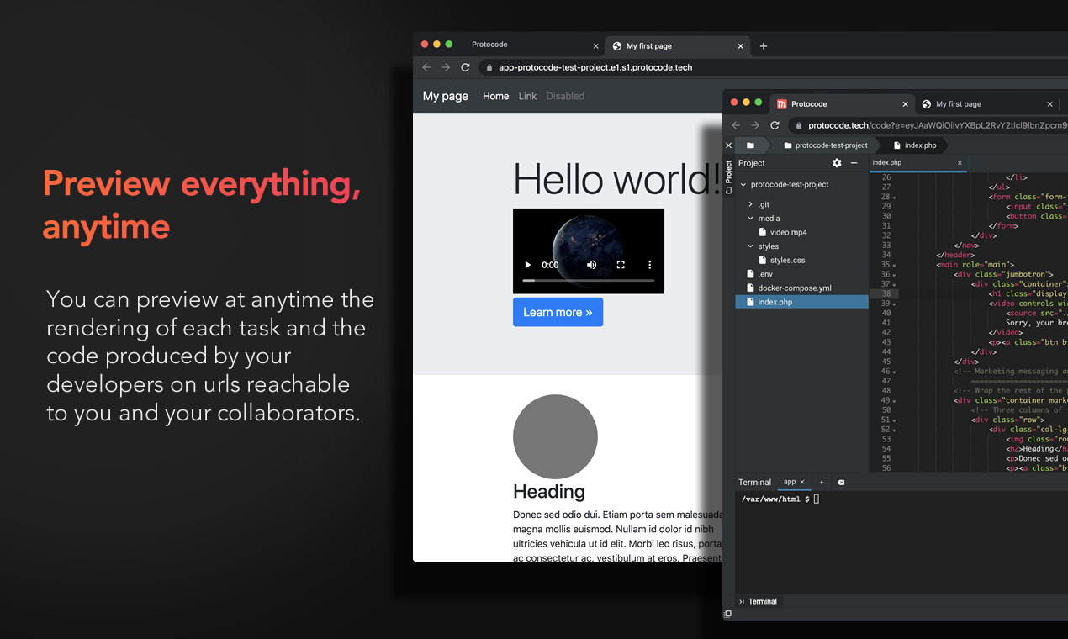Click the X icon left of breadcrumb bar
This screenshot has height=639, width=1068.
(x=729, y=145)
